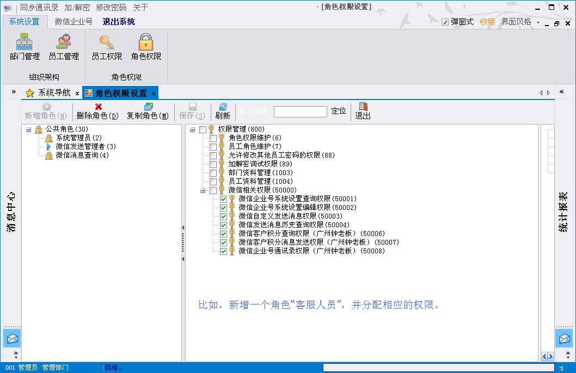Uncheck 微信发送消息历史查询权限 (50004) checkbox
The image size is (576, 373).
pyautogui.click(x=223, y=225)
